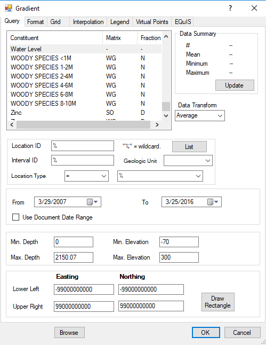Click the Constituent column header
The height and width of the screenshot is (345, 266).
55,38
